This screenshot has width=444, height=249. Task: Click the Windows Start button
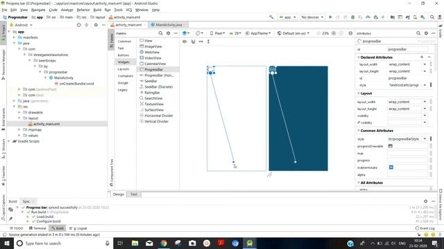(x=6, y=243)
